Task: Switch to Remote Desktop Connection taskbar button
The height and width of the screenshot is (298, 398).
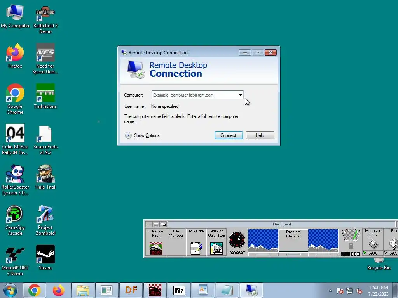Action: [x=251, y=290]
